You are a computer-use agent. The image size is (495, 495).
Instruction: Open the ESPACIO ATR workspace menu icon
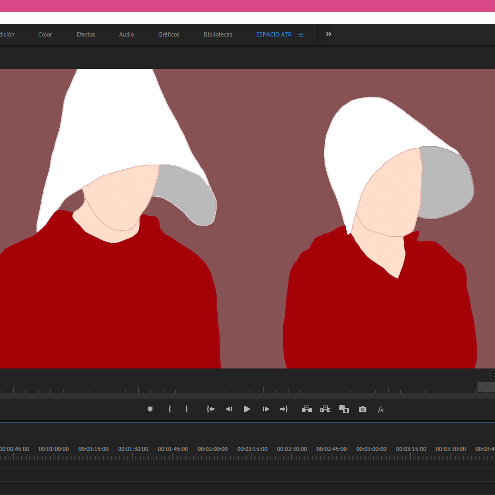301,35
